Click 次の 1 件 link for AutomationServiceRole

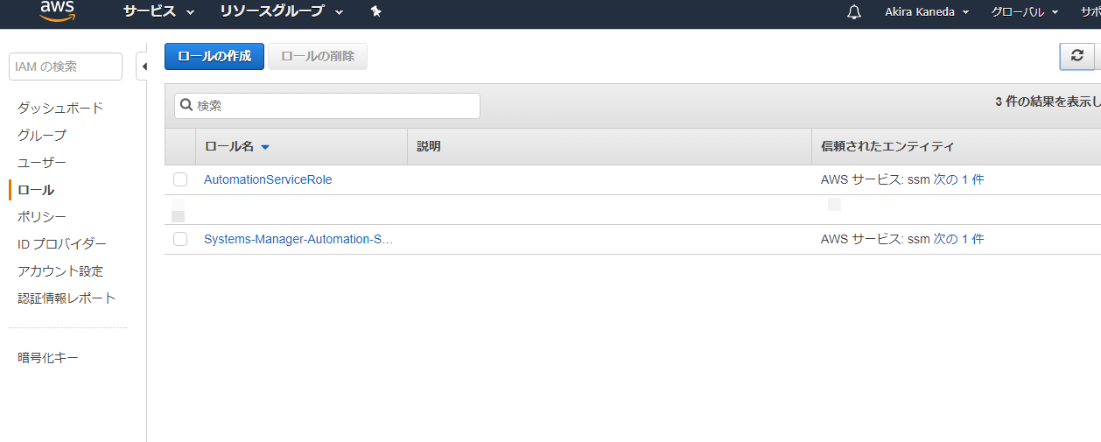[958, 179]
